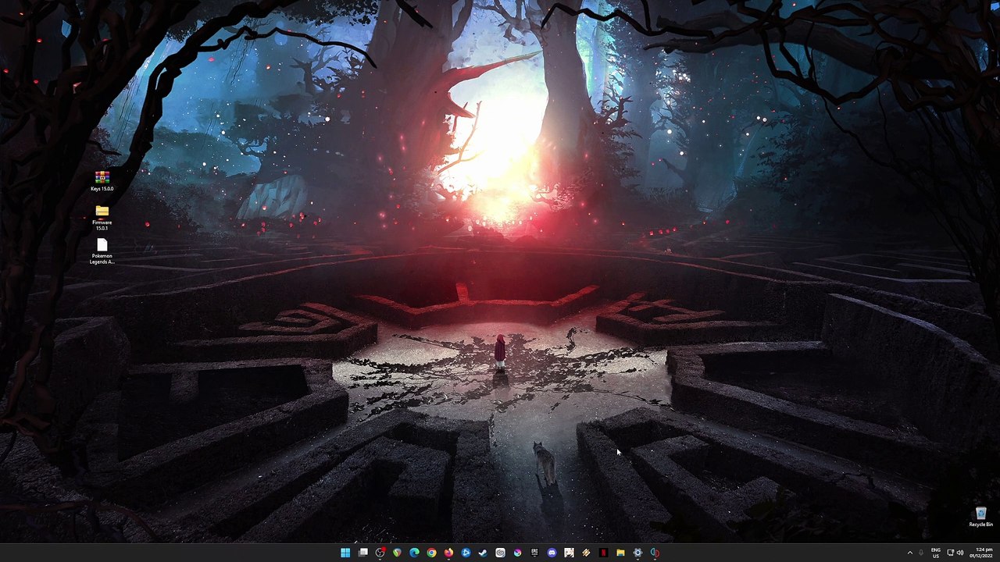
Task: Launch Google Chrome from the taskbar
Action: pyautogui.click(x=431, y=553)
